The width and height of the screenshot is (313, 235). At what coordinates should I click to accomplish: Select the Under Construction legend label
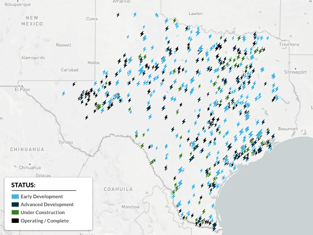[42, 213]
